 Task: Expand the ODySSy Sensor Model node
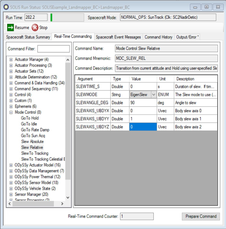tap(11, 183)
